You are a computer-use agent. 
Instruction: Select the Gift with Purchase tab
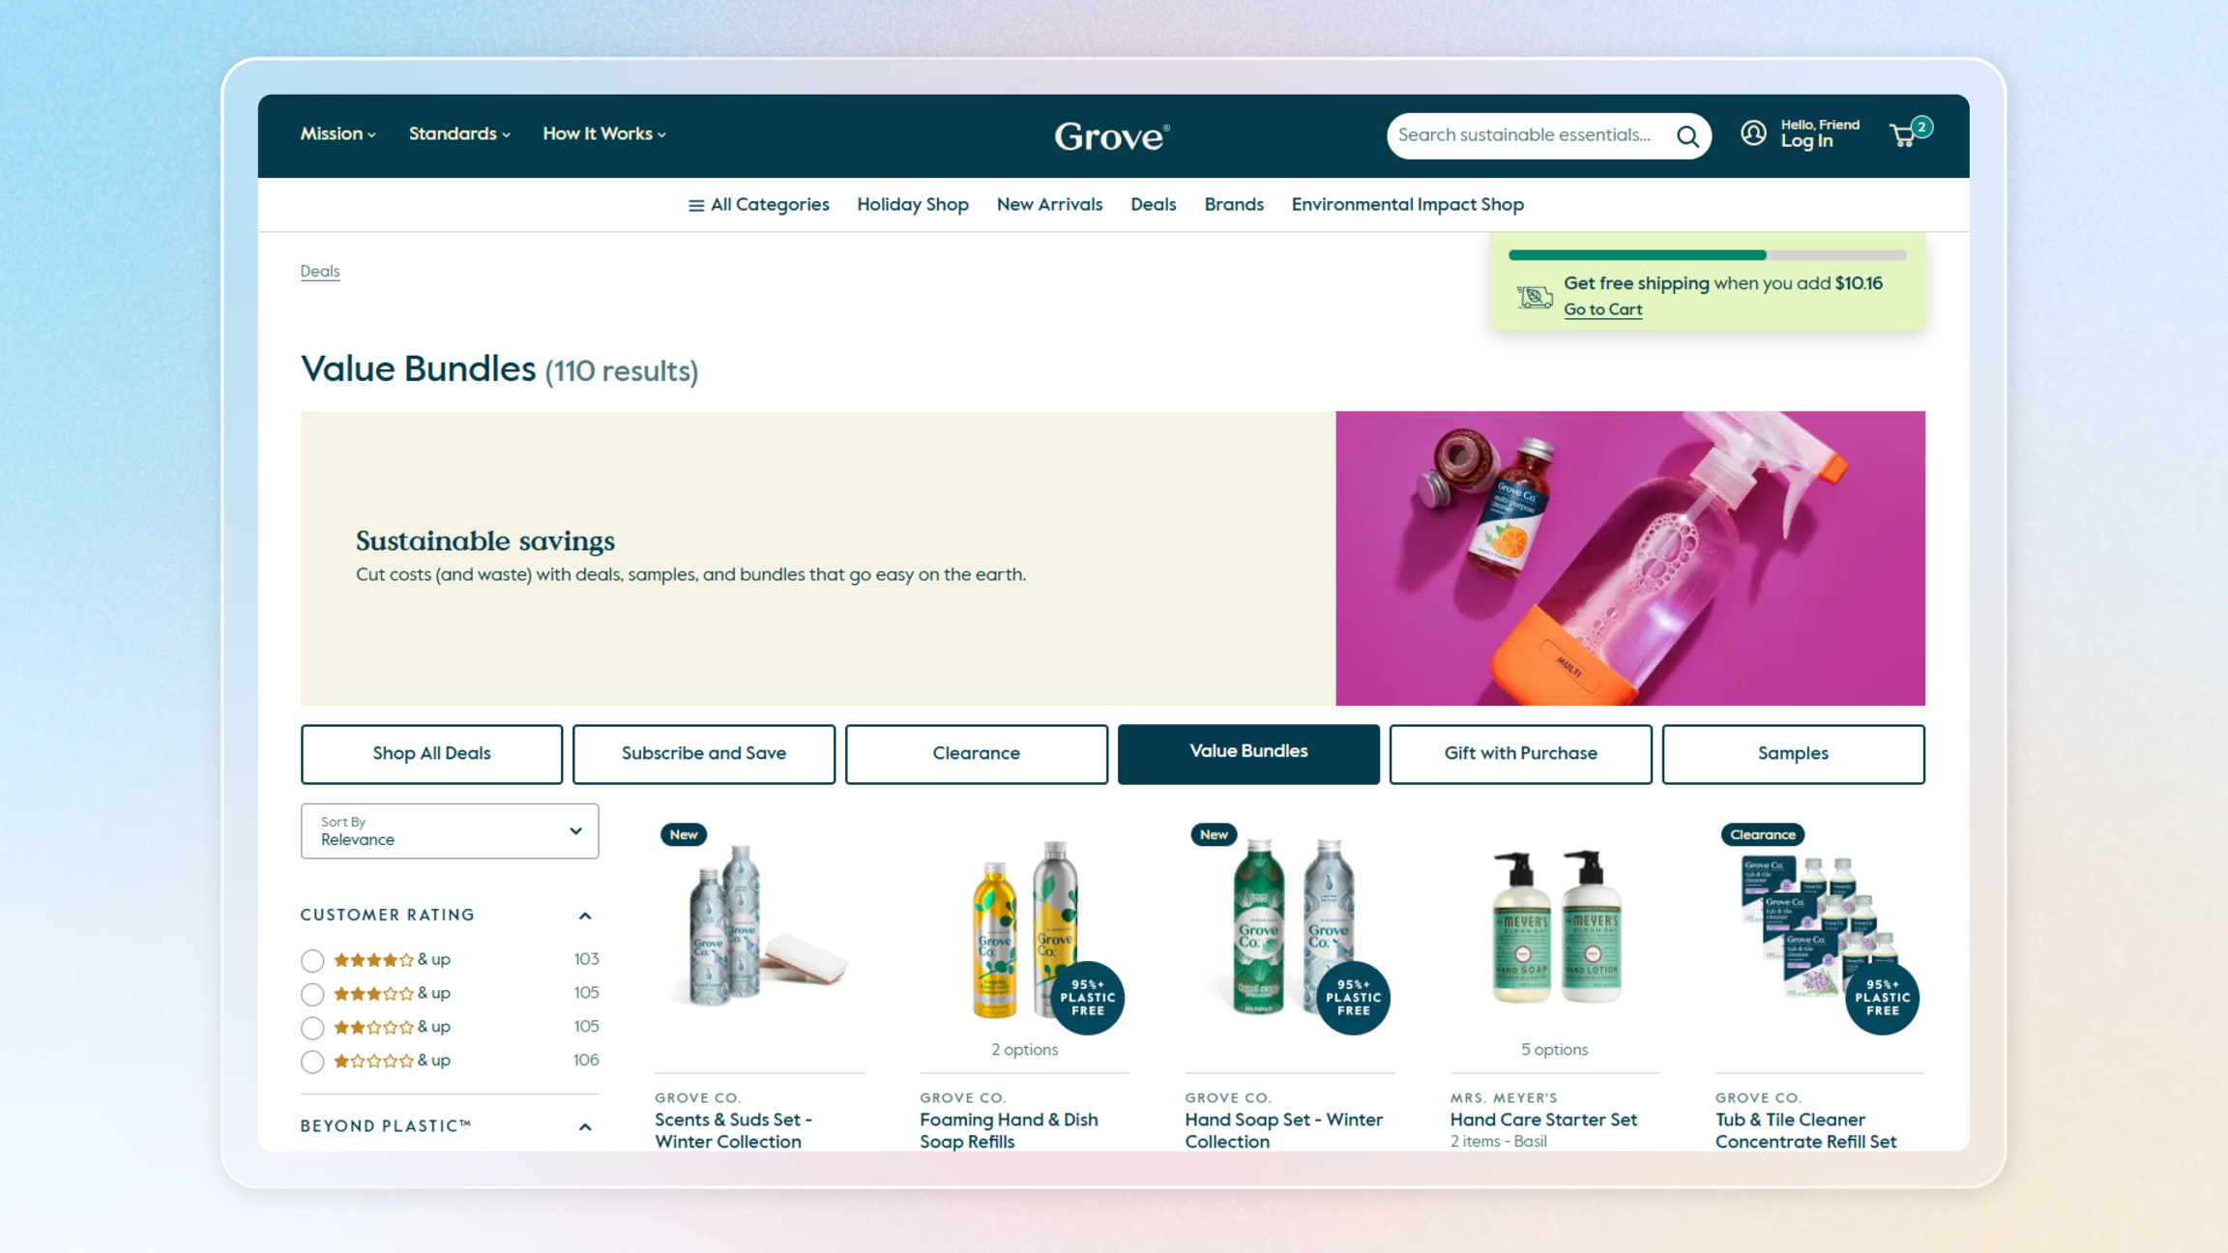[1520, 753]
